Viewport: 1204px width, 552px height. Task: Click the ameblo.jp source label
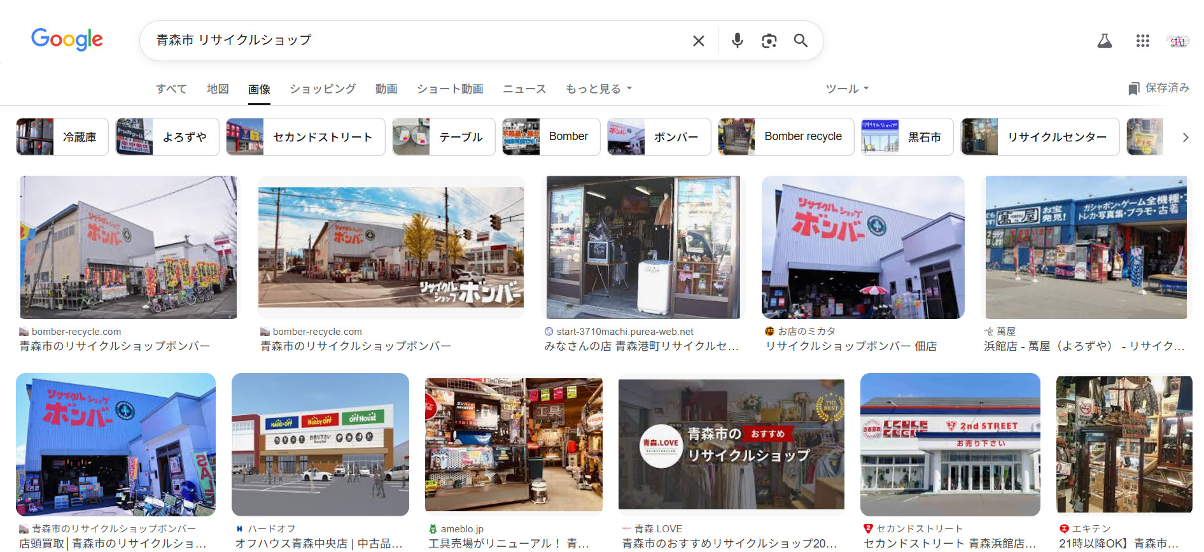click(462, 529)
